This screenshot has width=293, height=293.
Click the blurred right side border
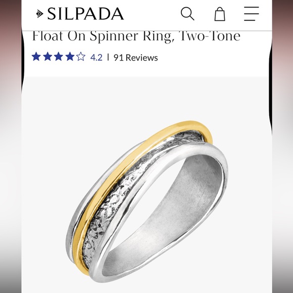click(x=282, y=146)
